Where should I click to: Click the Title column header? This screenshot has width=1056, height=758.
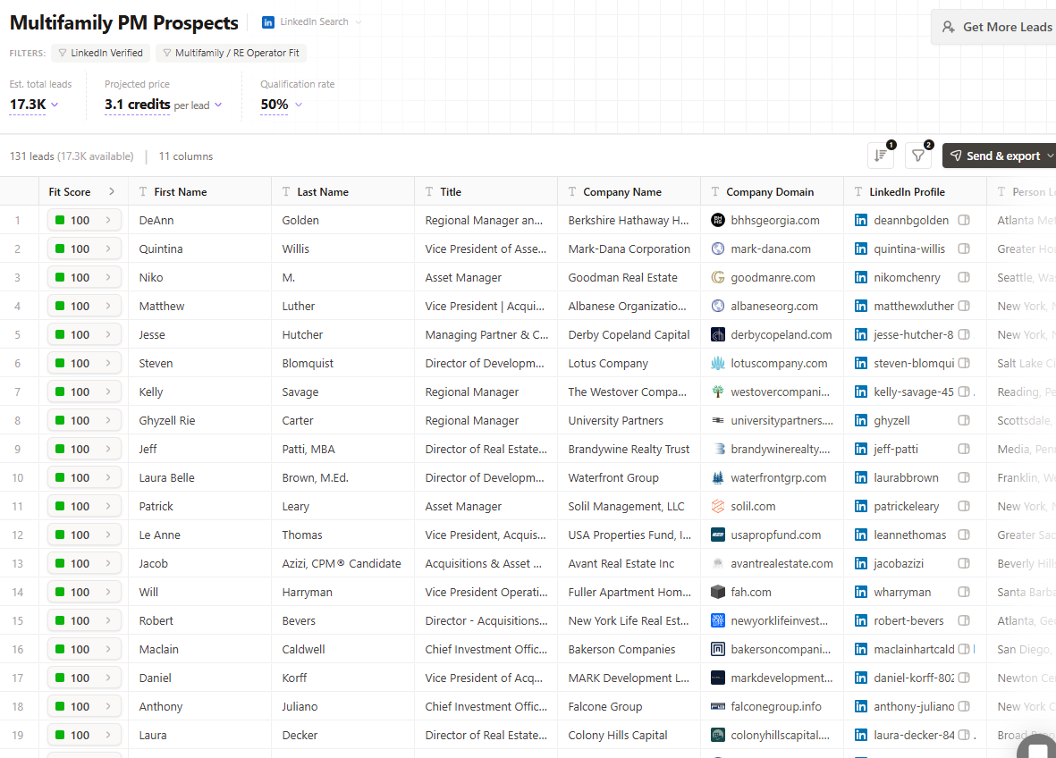tap(486, 192)
